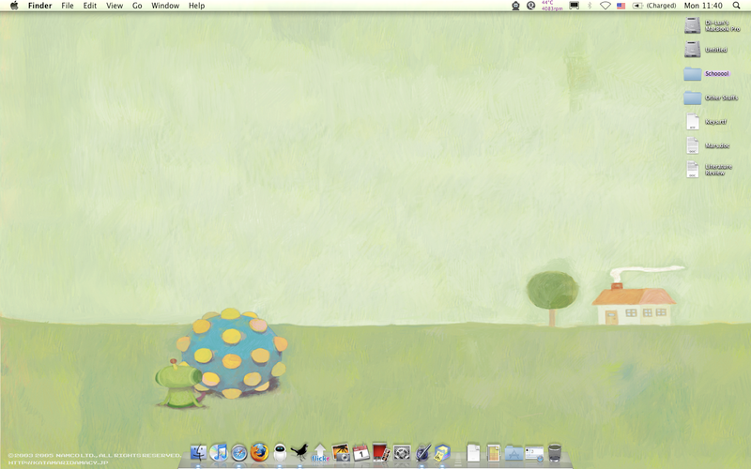This screenshot has width=751, height=469.
Task: Click the Mon 11:40 clock
Action: tap(702, 6)
